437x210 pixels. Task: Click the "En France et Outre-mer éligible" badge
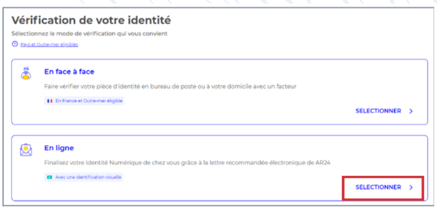[x=84, y=101]
